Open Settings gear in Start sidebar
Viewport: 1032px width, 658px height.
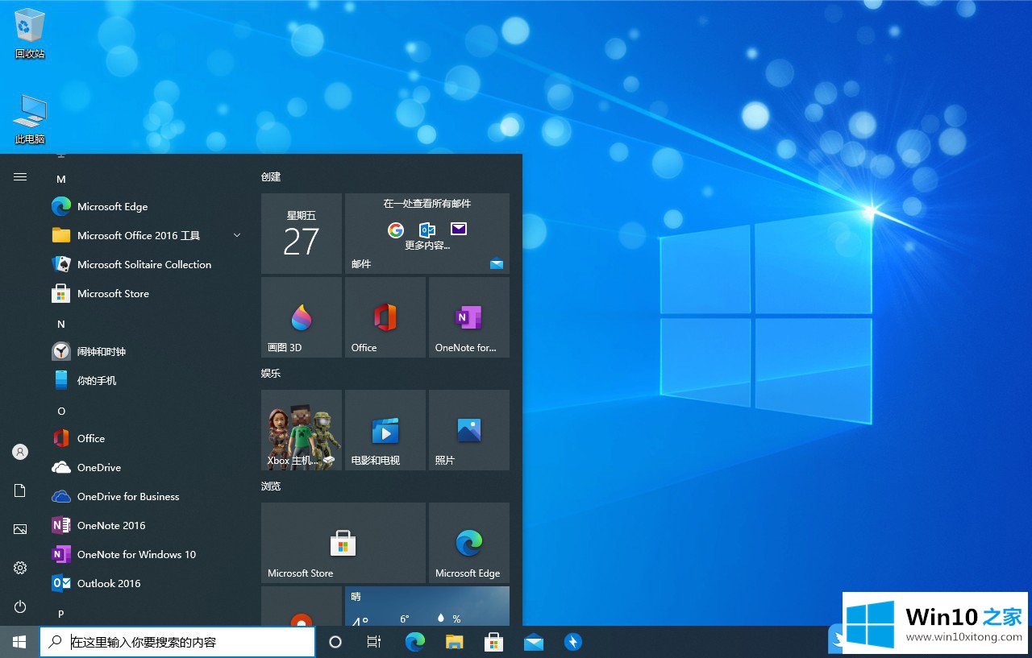(20, 568)
